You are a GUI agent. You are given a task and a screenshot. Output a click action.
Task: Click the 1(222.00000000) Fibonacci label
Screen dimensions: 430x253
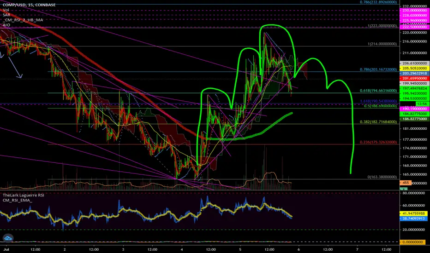click(382, 26)
